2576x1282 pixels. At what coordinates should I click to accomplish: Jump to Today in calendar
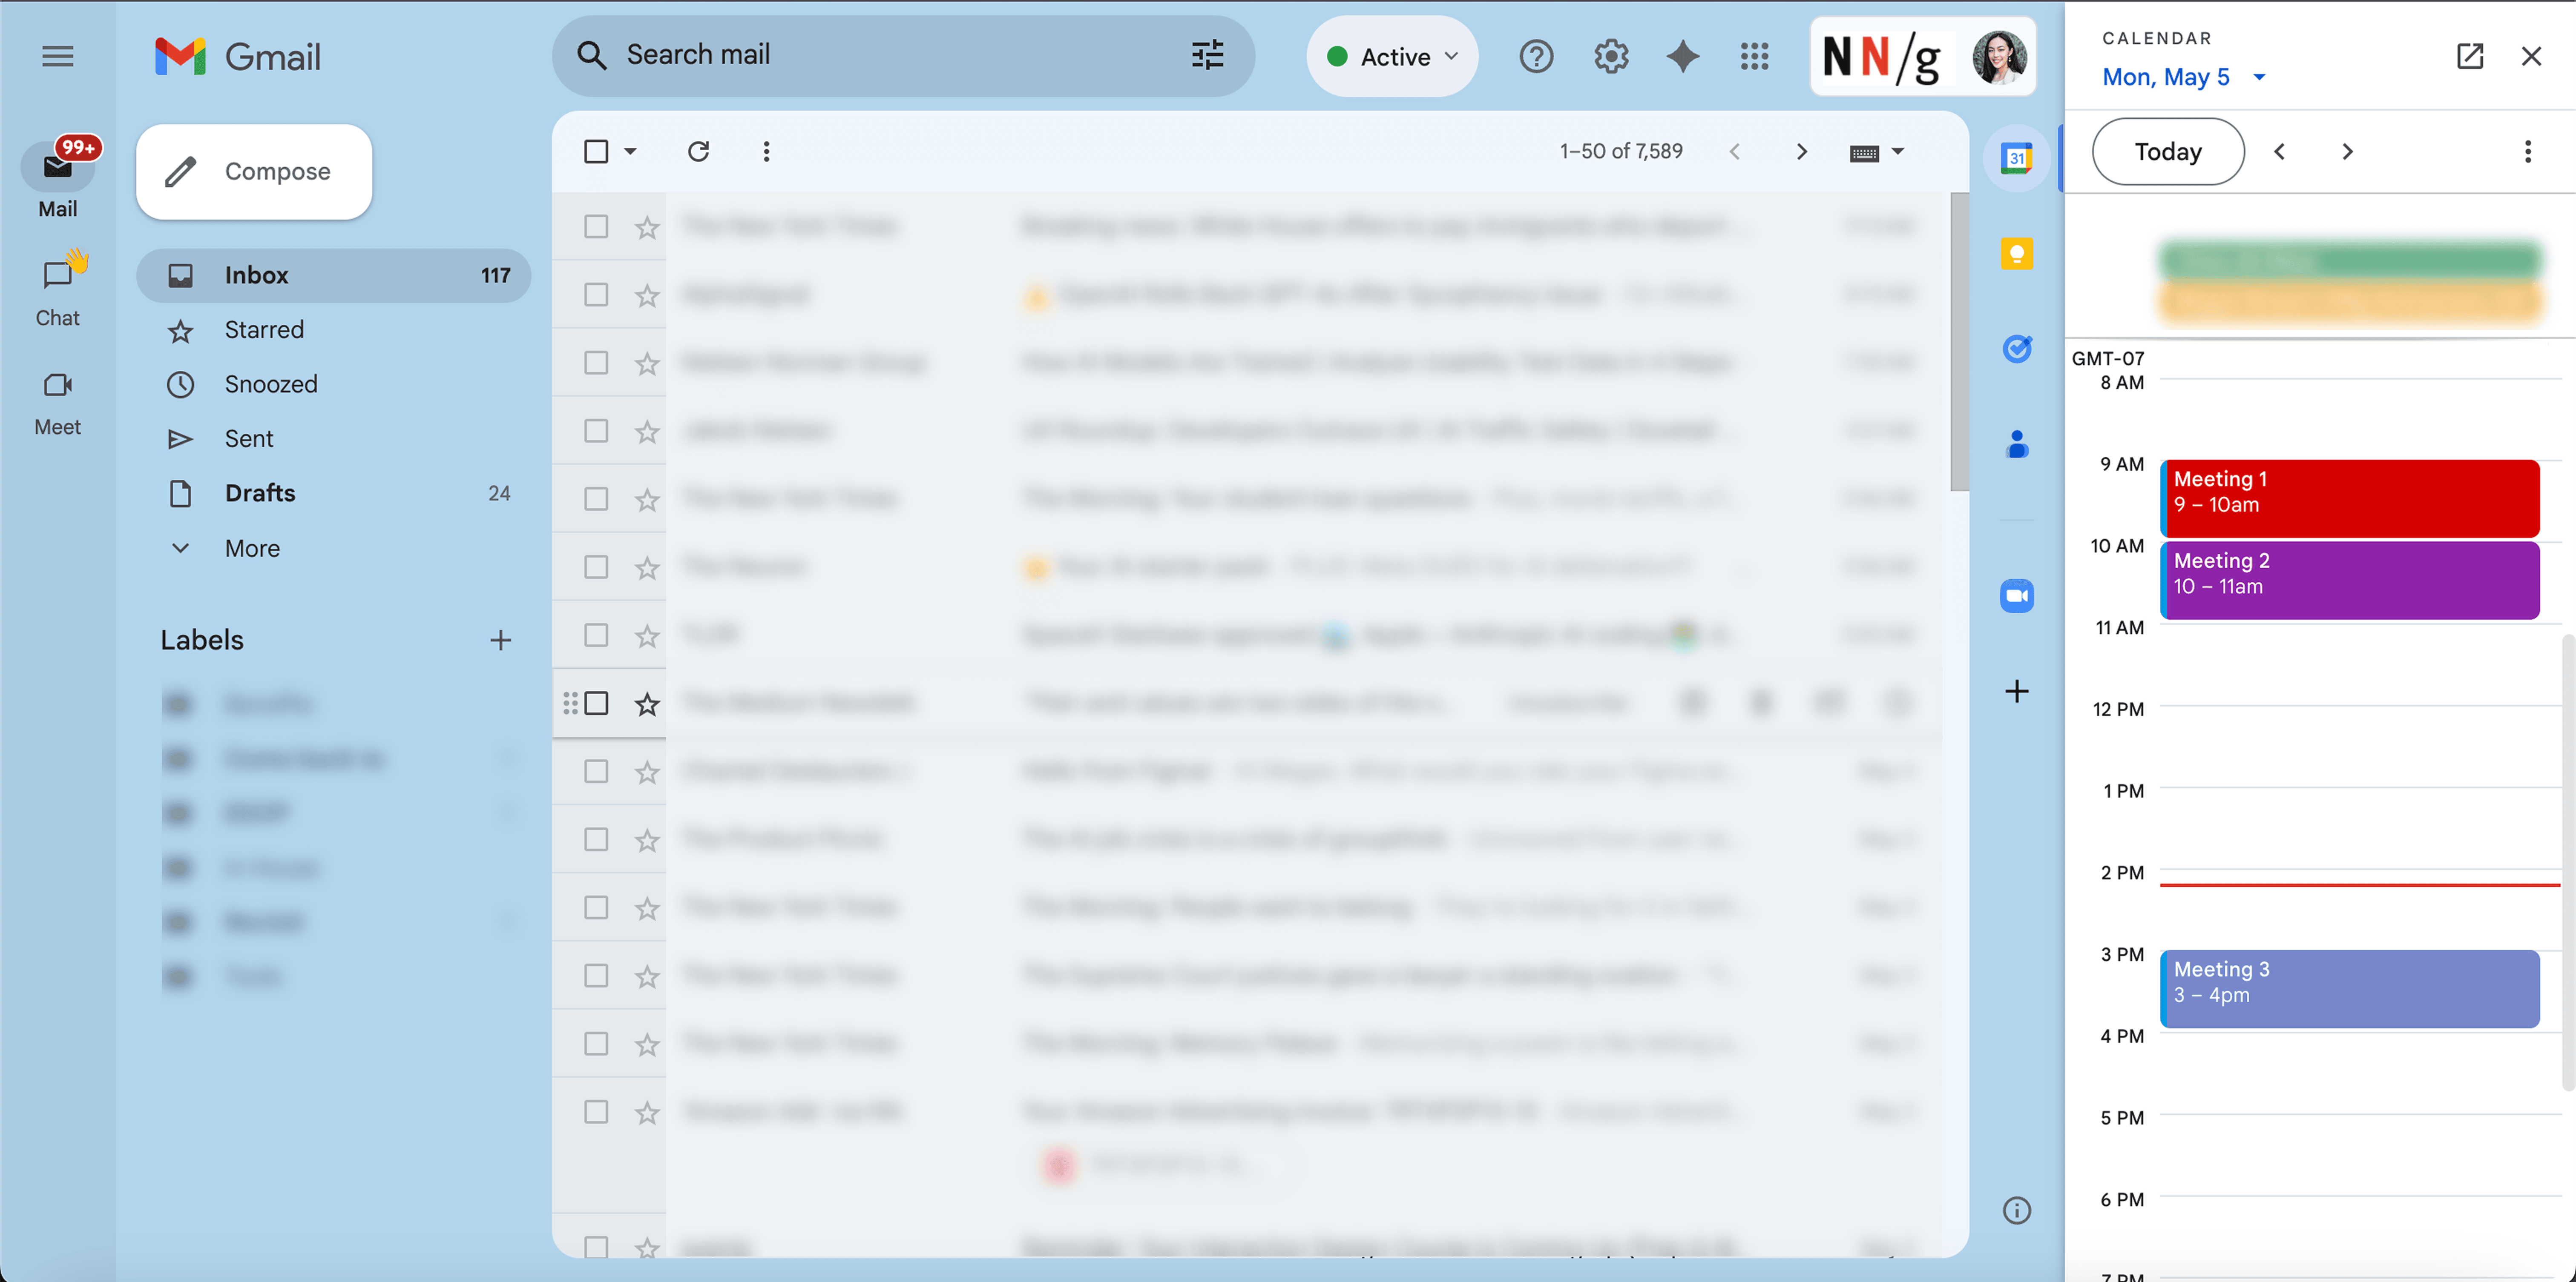[x=2167, y=152]
